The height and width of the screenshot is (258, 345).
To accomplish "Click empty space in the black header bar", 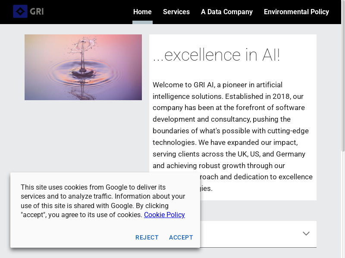I will pos(86,12).
